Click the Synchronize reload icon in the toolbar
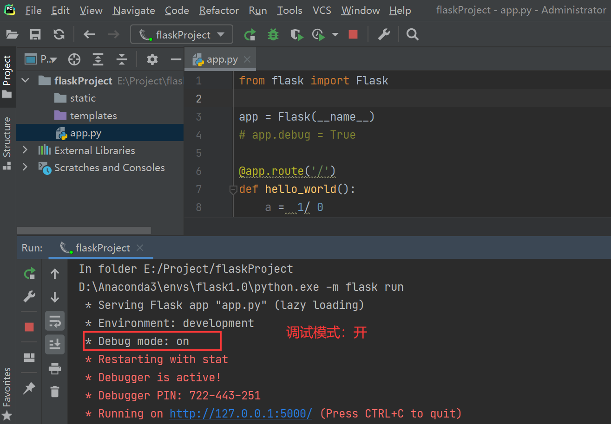The width and height of the screenshot is (611, 424). click(59, 34)
